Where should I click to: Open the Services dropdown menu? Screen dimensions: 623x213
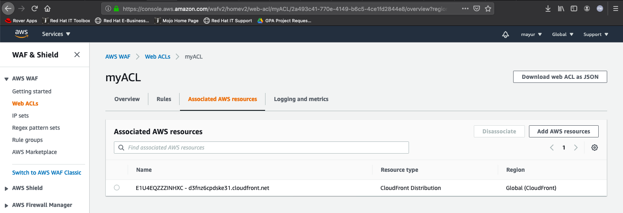coord(56,34)
